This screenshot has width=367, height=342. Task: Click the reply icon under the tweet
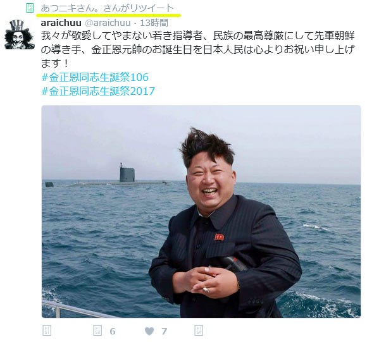click(x=47, y=331)
